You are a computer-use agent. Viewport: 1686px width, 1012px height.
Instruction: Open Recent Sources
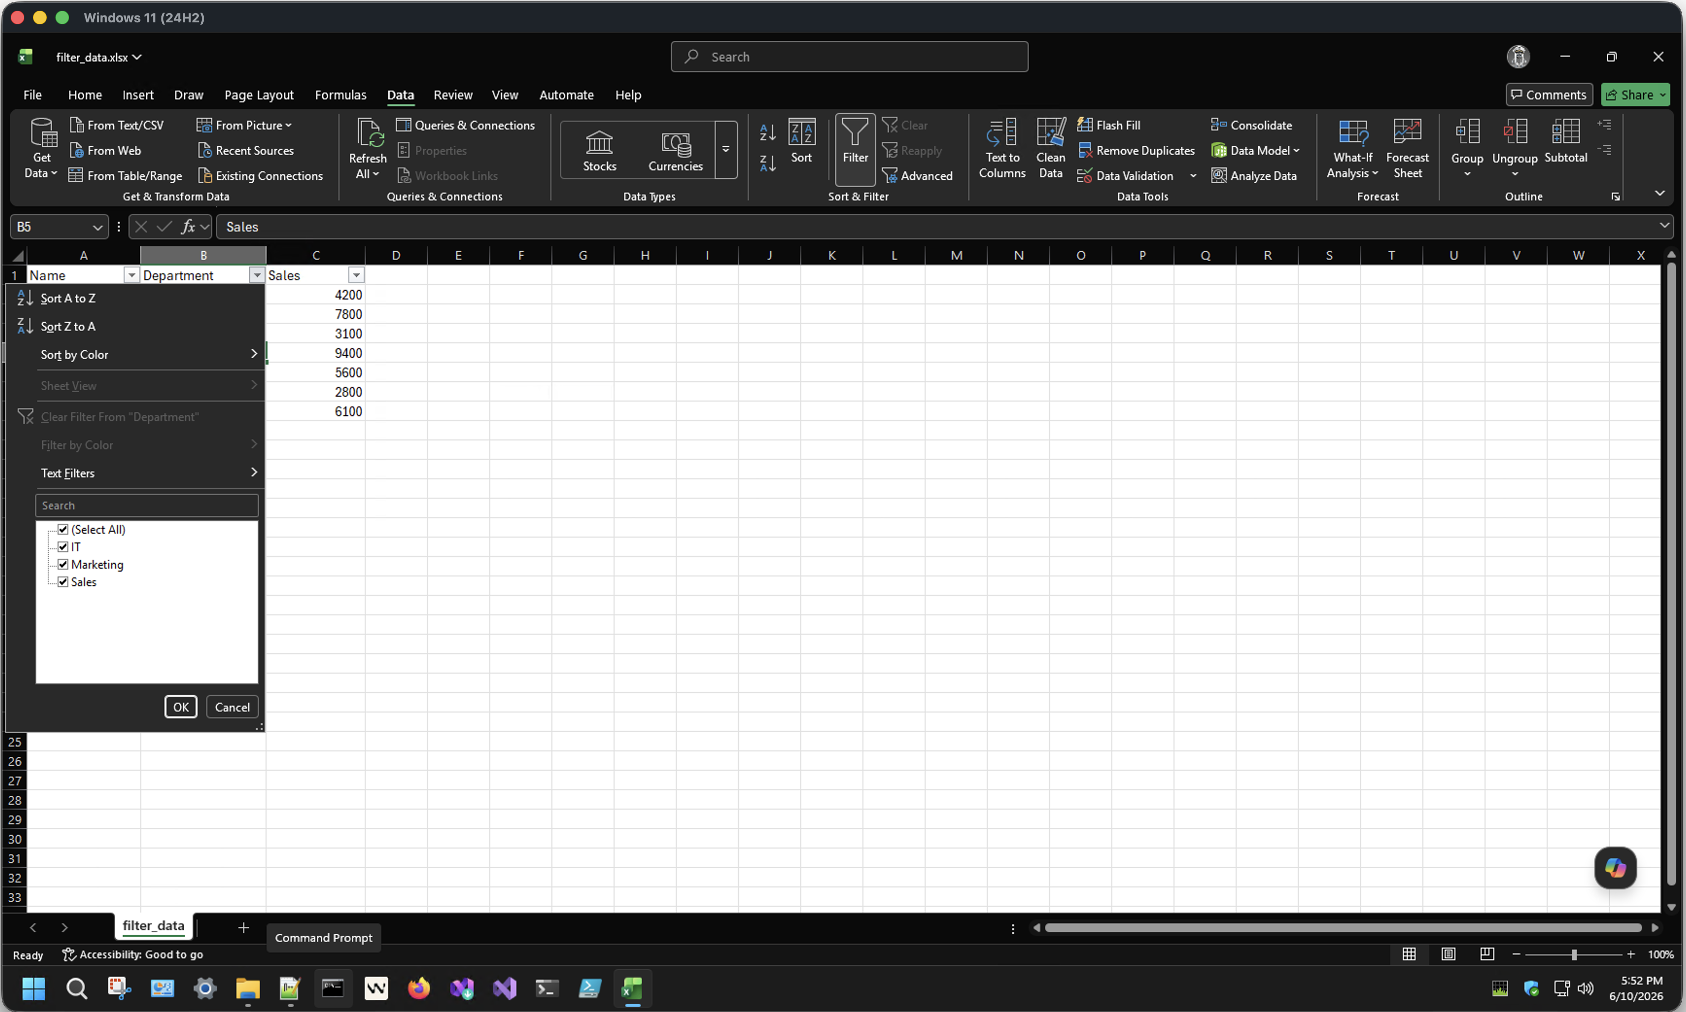[x=246, y=150]
